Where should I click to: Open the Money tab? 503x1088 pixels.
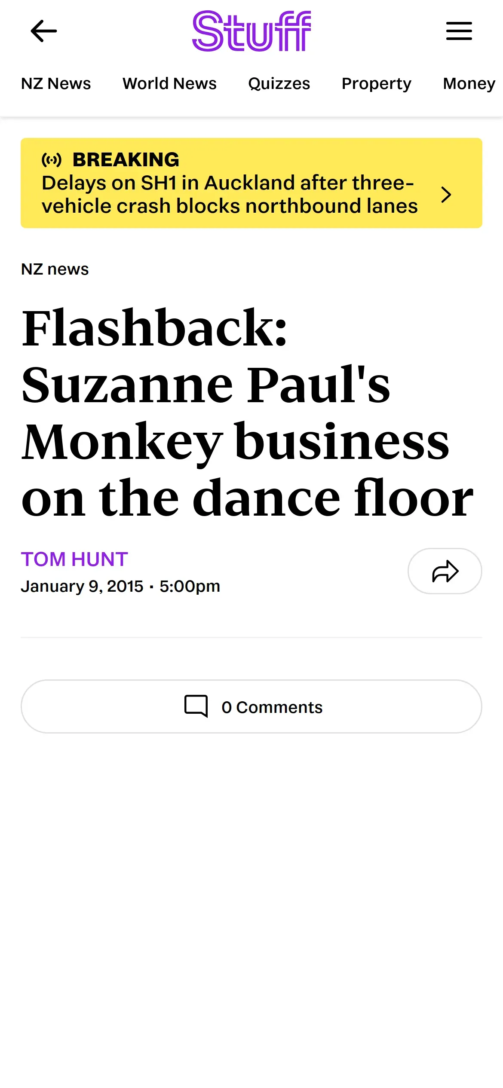469,83
